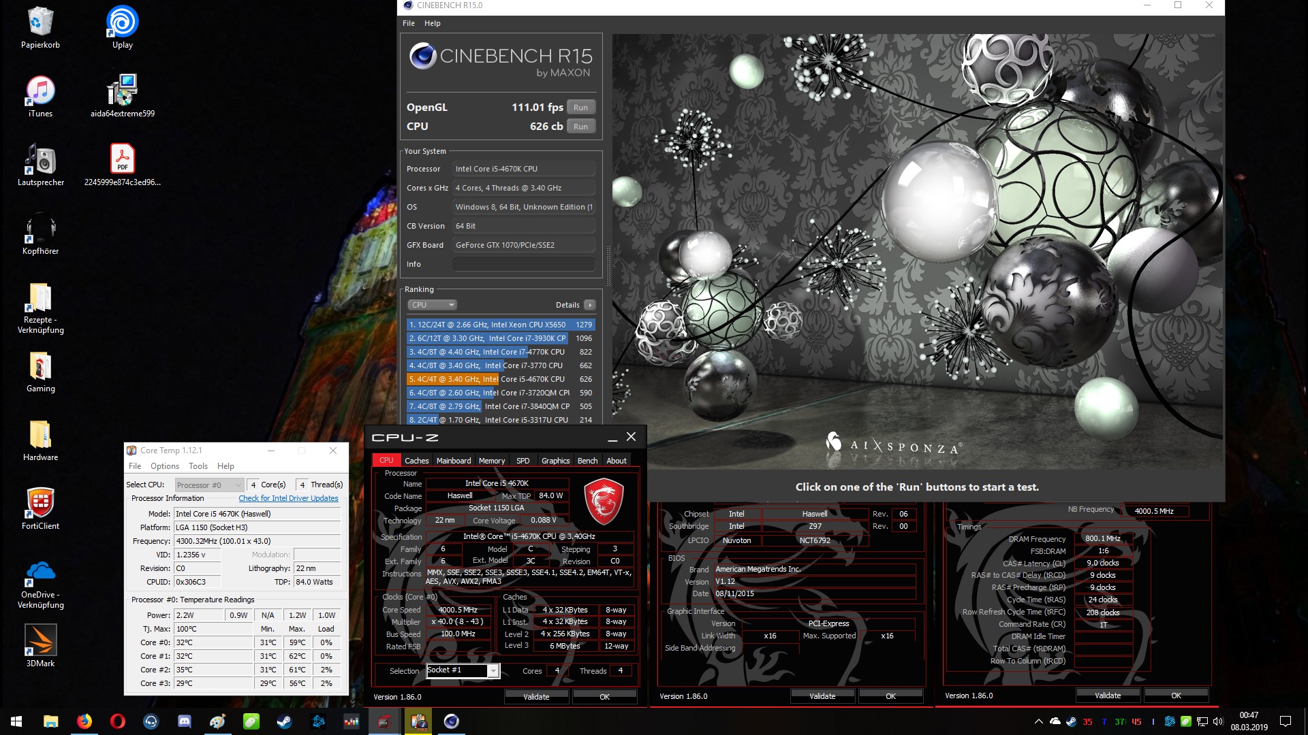This screenshot has height=735, width=1308.
Task: Switch to CPU-Z Graphics tab
Action: click(556, 461)
